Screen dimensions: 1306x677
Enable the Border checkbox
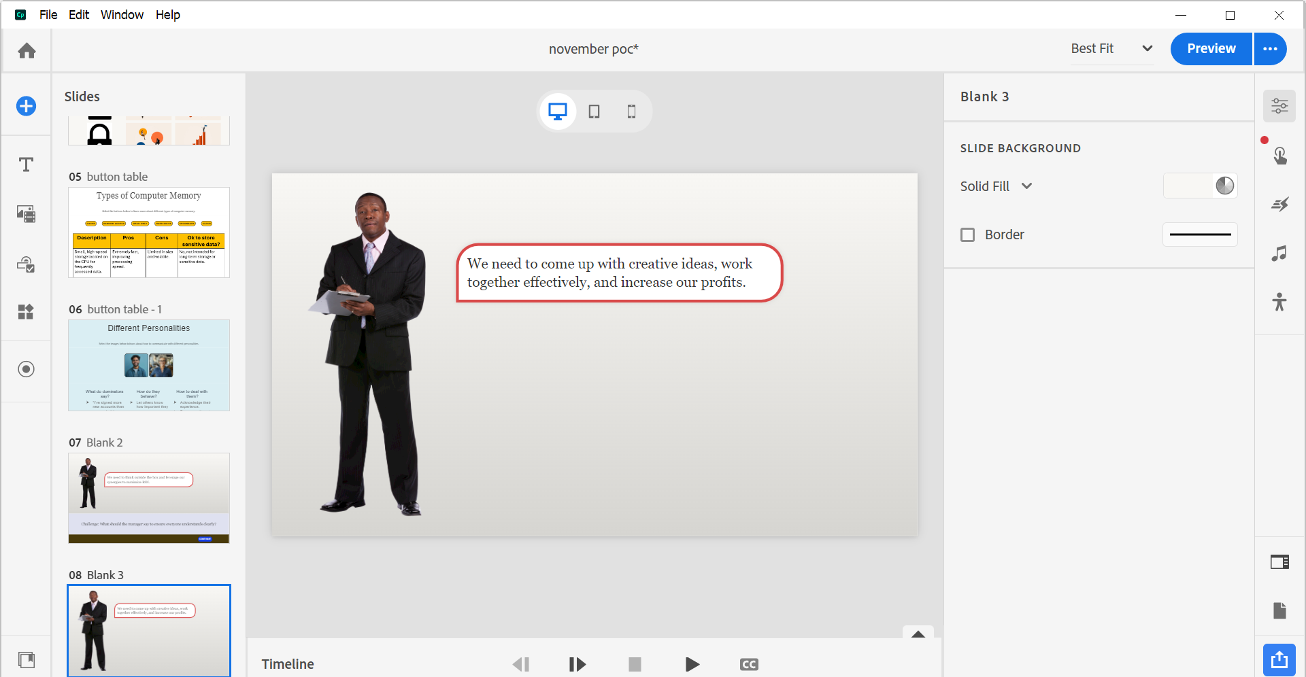click(x=967, y=235)
